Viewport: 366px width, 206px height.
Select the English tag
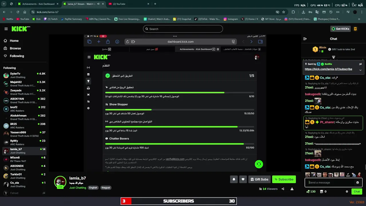tap(93, 188)
